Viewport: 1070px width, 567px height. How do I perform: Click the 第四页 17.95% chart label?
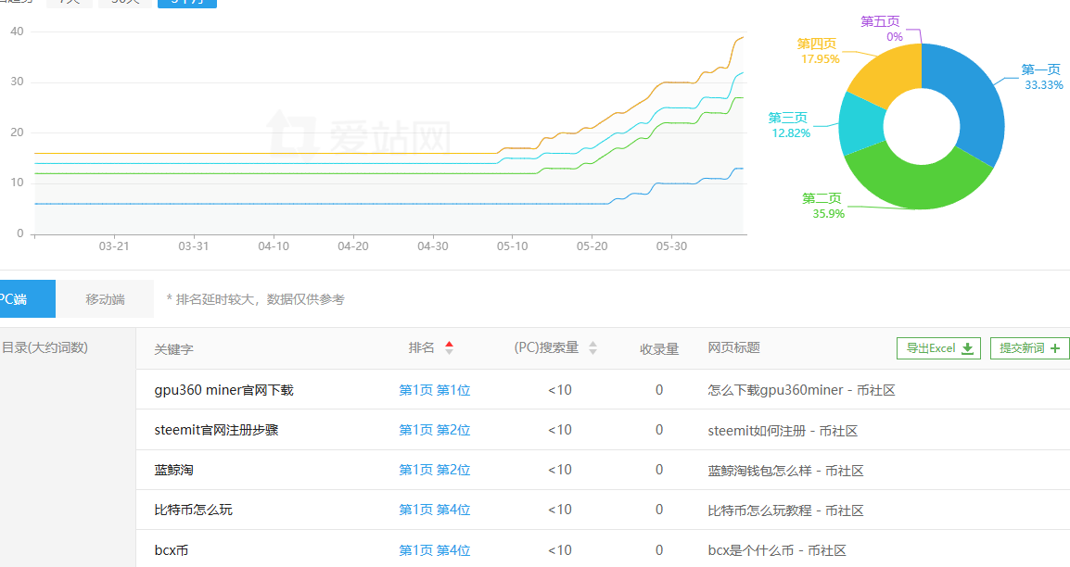point(819,51)
